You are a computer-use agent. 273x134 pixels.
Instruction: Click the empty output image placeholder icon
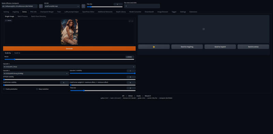click(203, 29)
